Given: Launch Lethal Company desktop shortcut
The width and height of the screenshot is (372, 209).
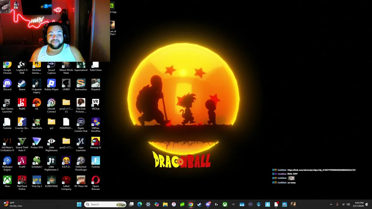Looking at the screenshot, I should point(66,183).
